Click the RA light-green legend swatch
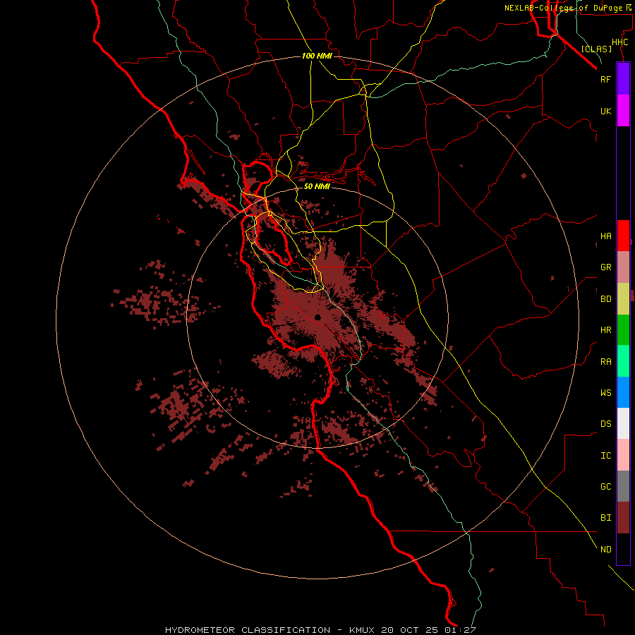Screen dimensions: 635x635 [x=623, y=361]
